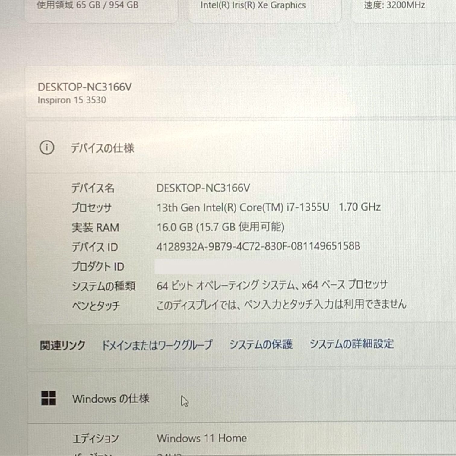This screenshot has height=456, width=456.
Task: Click the Windows 11 Home edition value
Action: point(202,438)
